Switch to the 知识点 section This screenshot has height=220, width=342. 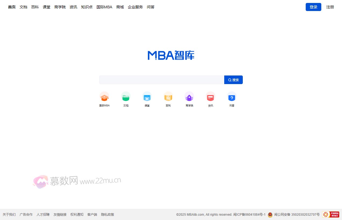point(87,7)
